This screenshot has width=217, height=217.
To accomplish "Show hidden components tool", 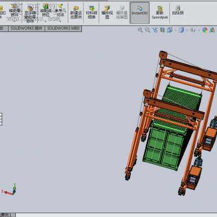I will click(x=30, y=14).
